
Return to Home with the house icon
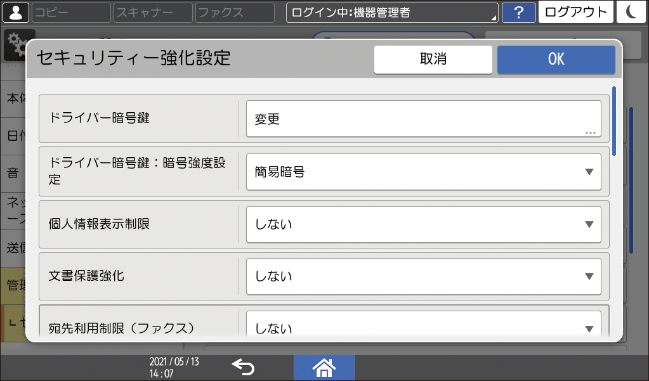[x=324, y=366]
